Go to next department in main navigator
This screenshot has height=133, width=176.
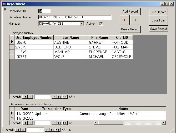click(47, 130)
